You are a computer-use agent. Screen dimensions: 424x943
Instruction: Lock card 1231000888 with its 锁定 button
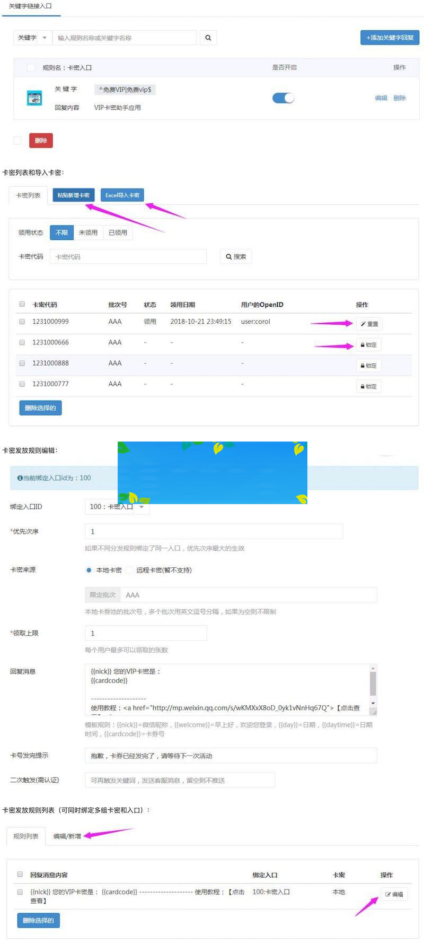click(x=368, y=366)
